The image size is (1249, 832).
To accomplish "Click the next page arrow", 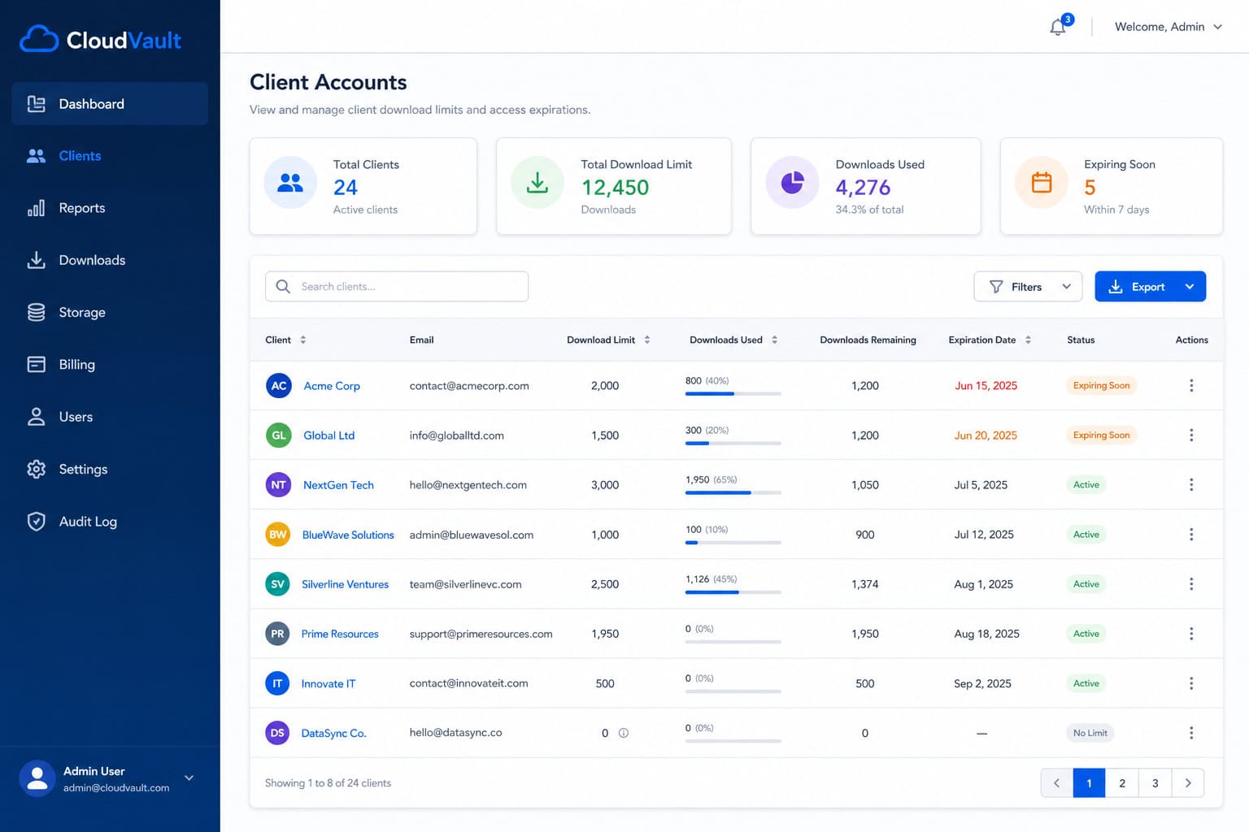I will pos(1188,783).
